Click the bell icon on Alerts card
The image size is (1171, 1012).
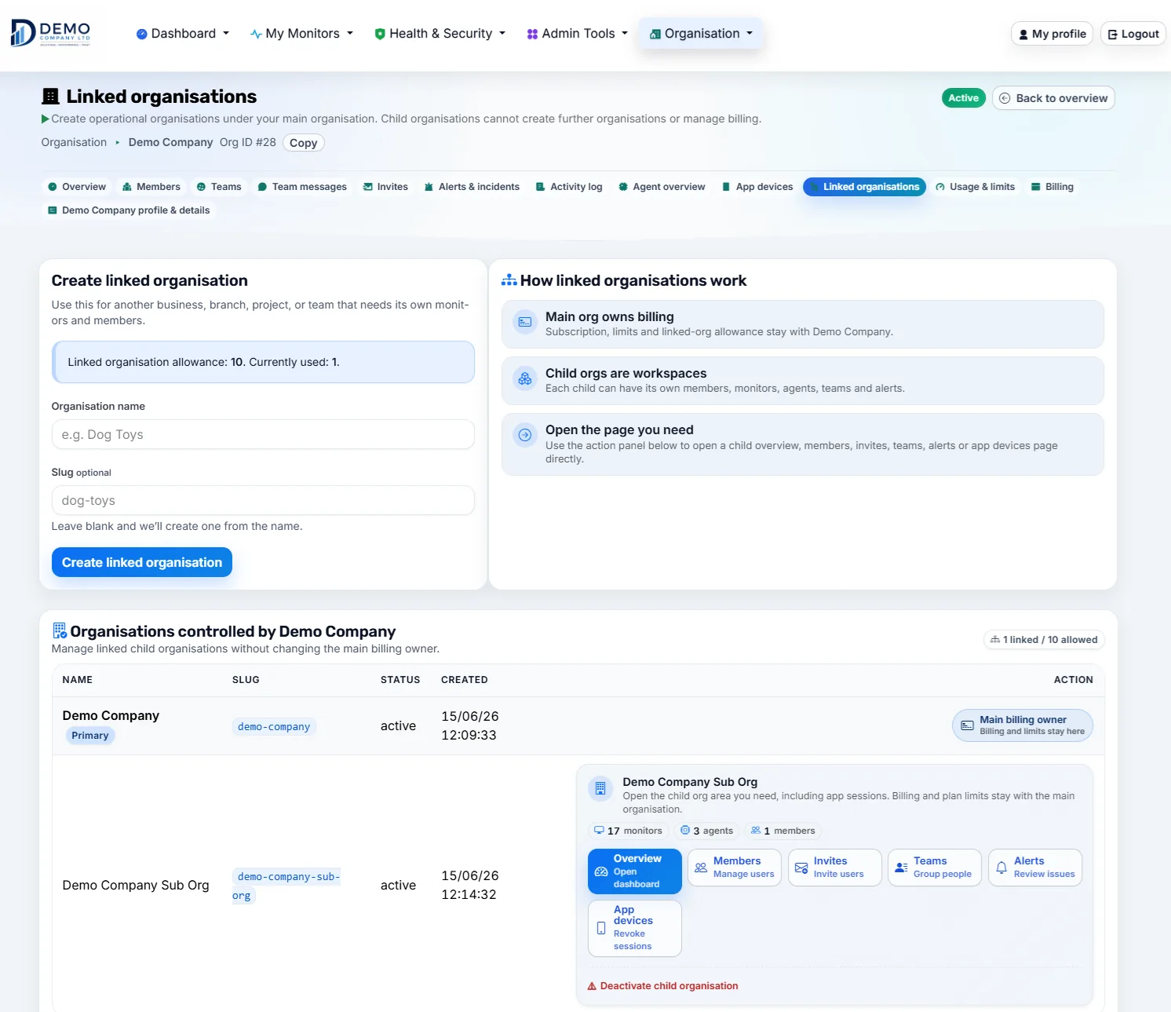[1001, 868]
